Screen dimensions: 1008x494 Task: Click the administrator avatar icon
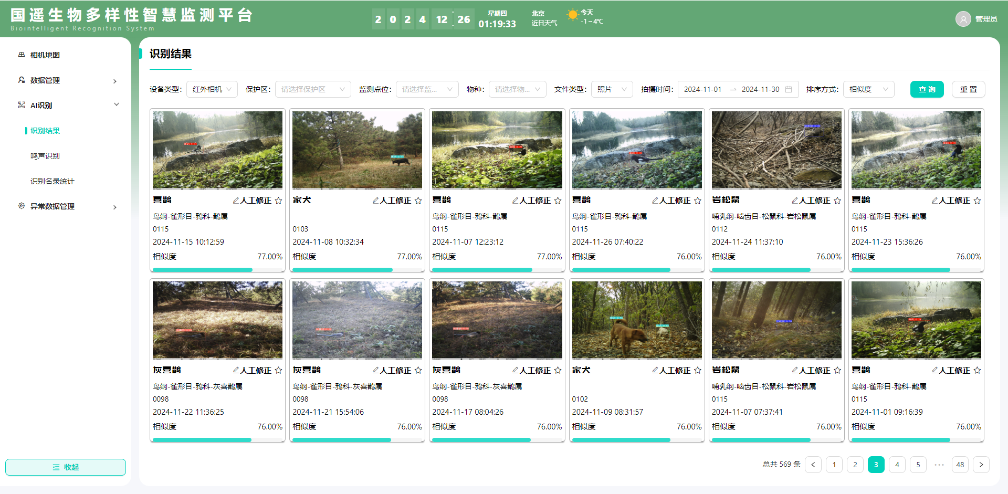click(963, 19)
